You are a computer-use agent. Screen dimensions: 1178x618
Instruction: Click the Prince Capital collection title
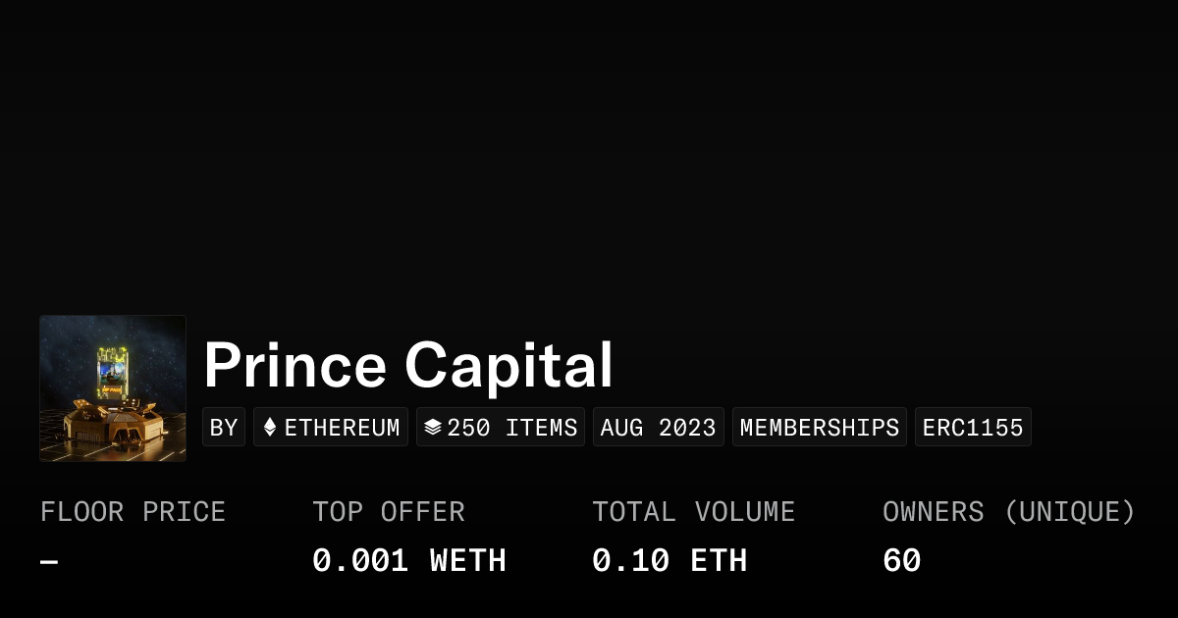(408, 364)
